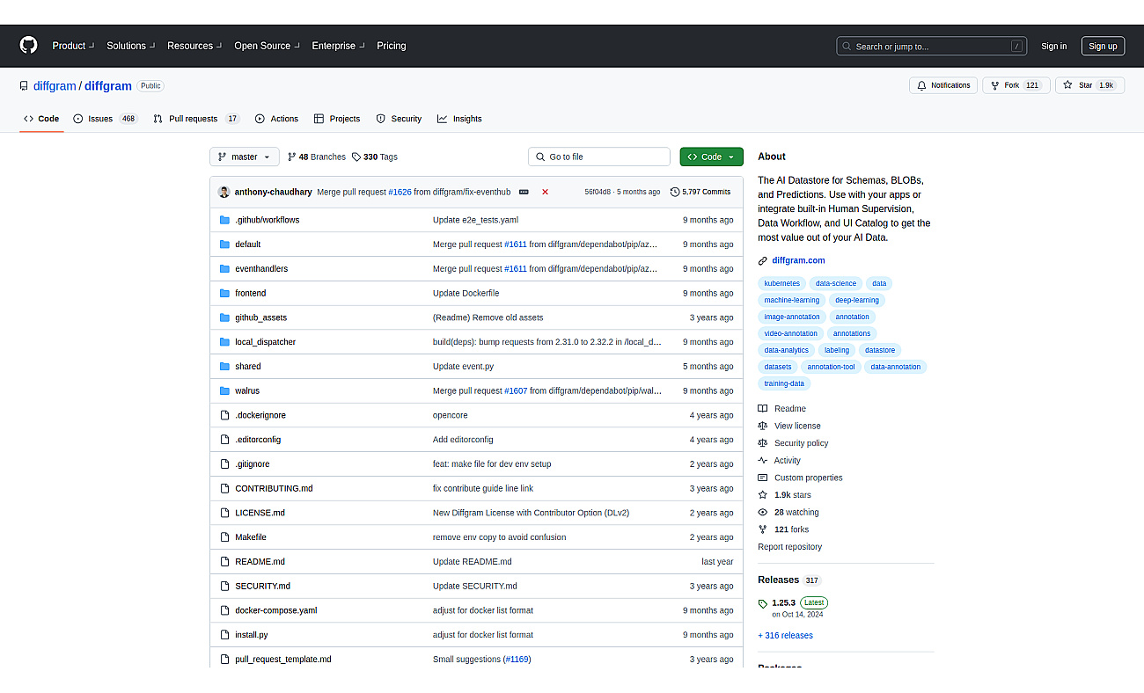The image size is (1144, 693).
Task: Click the branch icon beside 48 Branches
Action: (x=292, y=157)
